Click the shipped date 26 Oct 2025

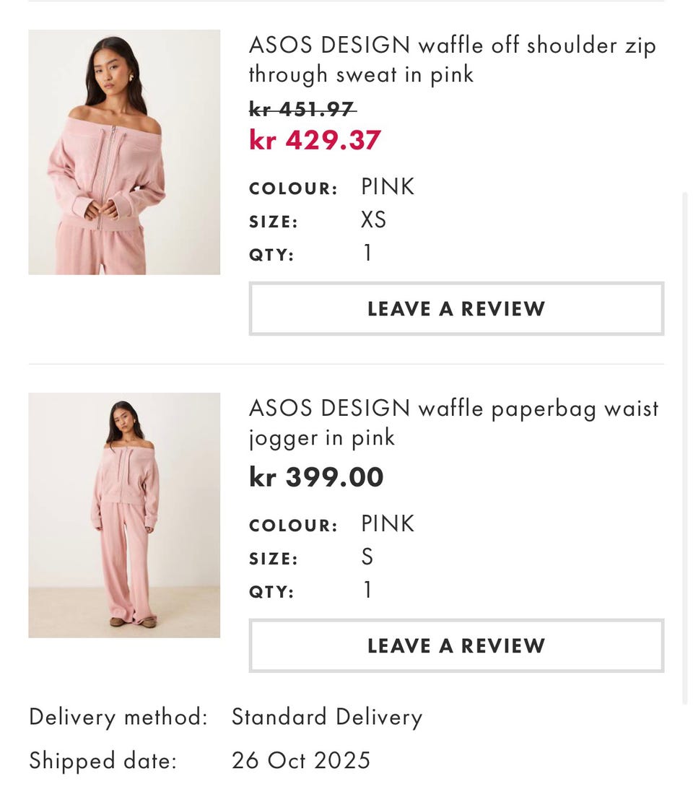(300, 760)
